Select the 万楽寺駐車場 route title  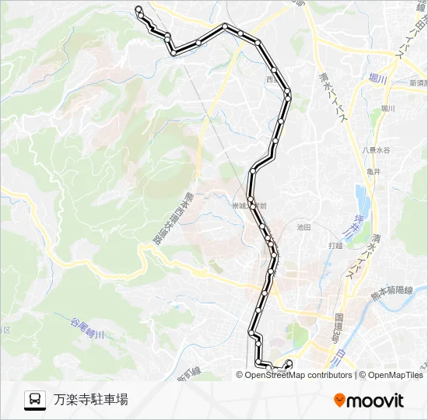click(x=91, y=400)
